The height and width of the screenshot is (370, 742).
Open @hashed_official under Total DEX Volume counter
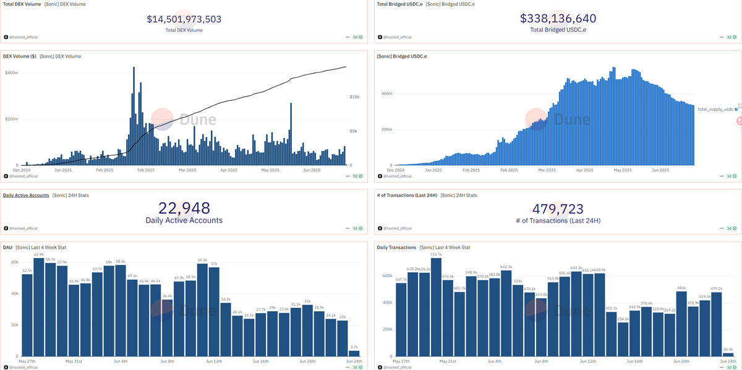pyautogui.click(x=22, y=38)
